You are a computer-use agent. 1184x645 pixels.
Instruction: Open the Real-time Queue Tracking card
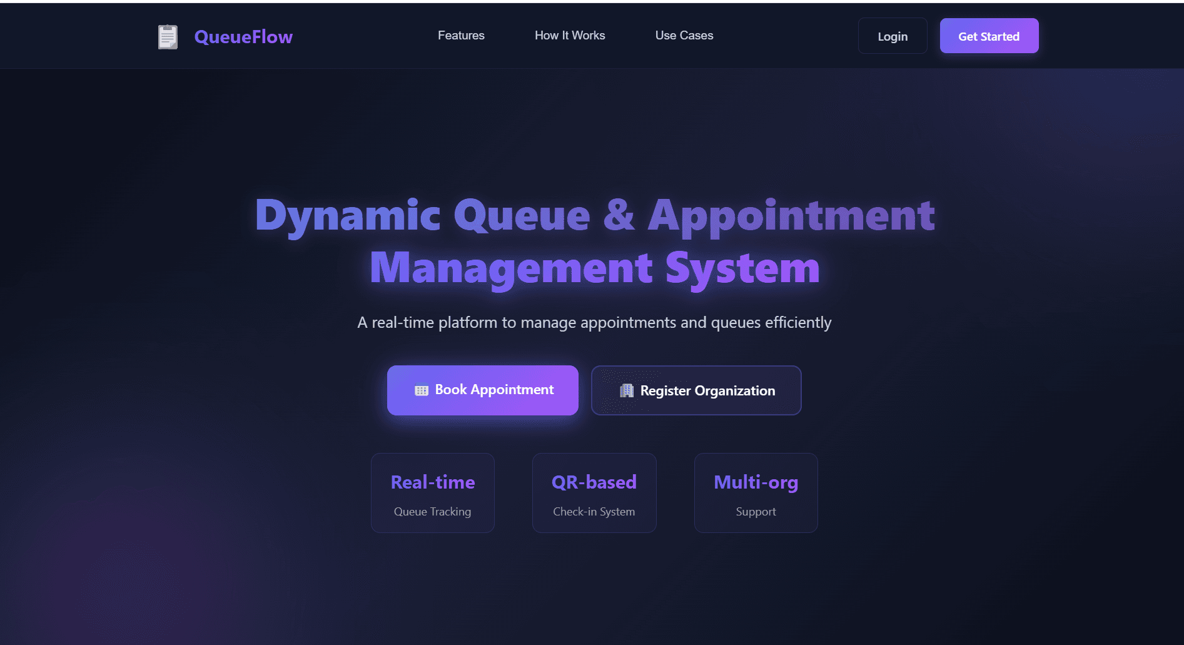[432, 493]
